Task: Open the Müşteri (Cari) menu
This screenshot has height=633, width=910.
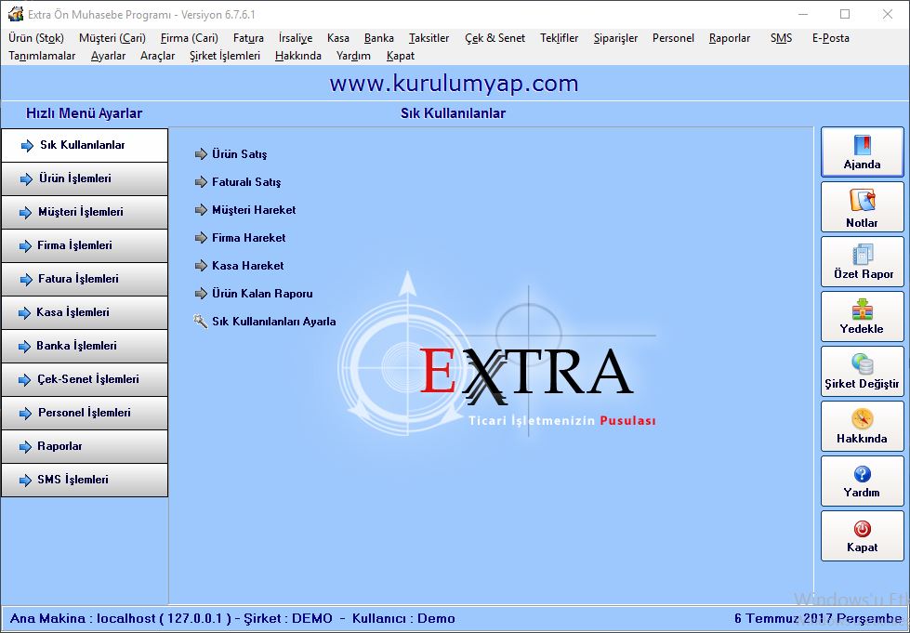Action: (112, 38)
